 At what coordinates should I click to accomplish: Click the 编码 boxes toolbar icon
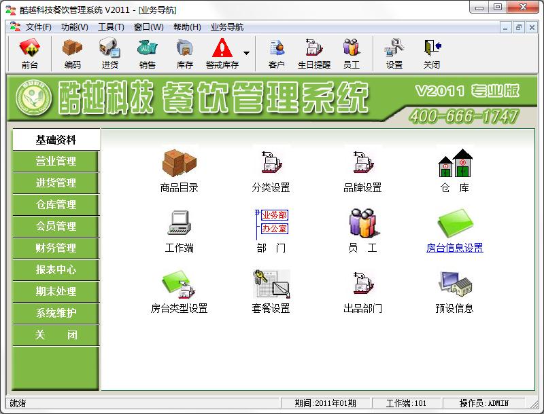tap(72, 54)
